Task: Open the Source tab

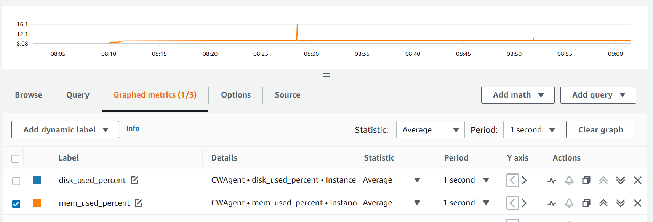Action: point(287,95)
